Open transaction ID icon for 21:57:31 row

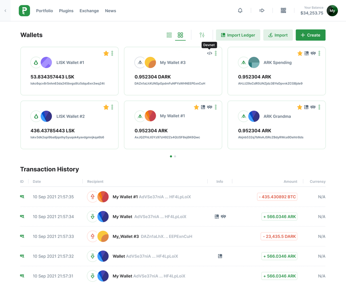click(x=22, y=276)
